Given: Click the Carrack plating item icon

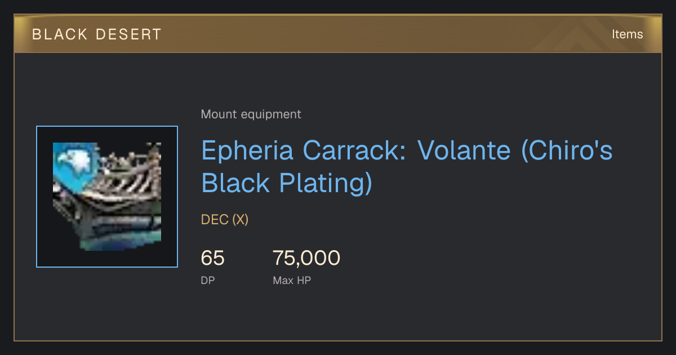Looking at the screenshot, I should [x=107, y=197].
